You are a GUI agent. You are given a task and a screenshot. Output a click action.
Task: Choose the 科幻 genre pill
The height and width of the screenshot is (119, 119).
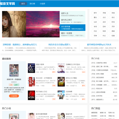click(104, 36)
